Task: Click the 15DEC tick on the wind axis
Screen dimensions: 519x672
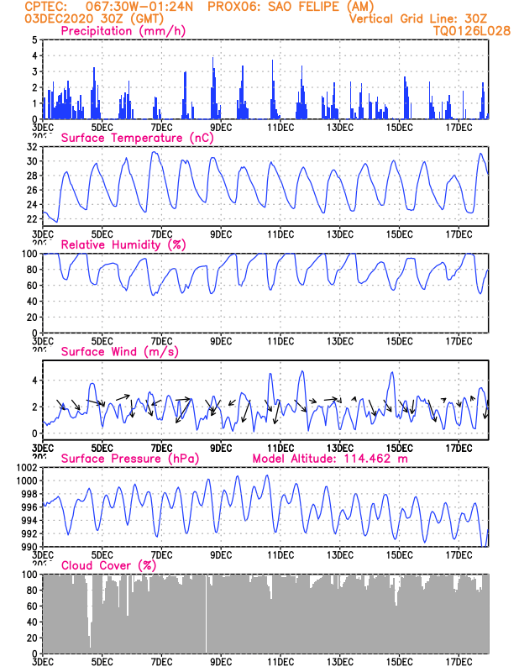Action: click(400, 449)
